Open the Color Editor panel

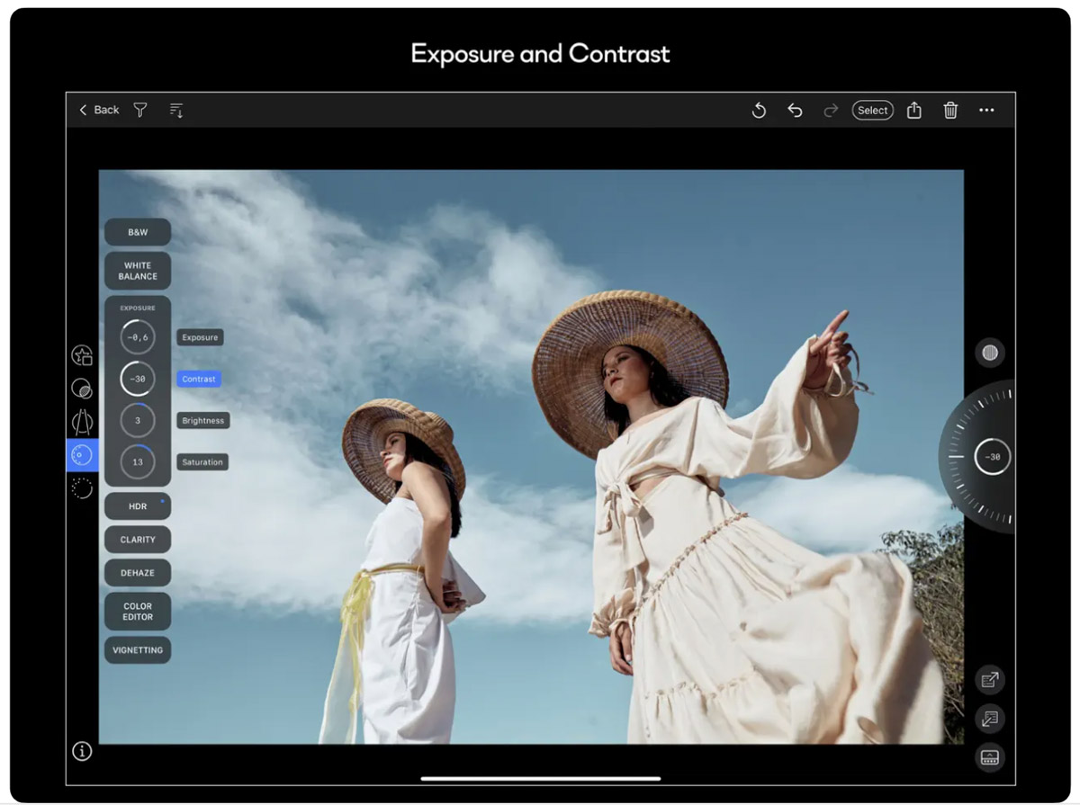[138, 612]
